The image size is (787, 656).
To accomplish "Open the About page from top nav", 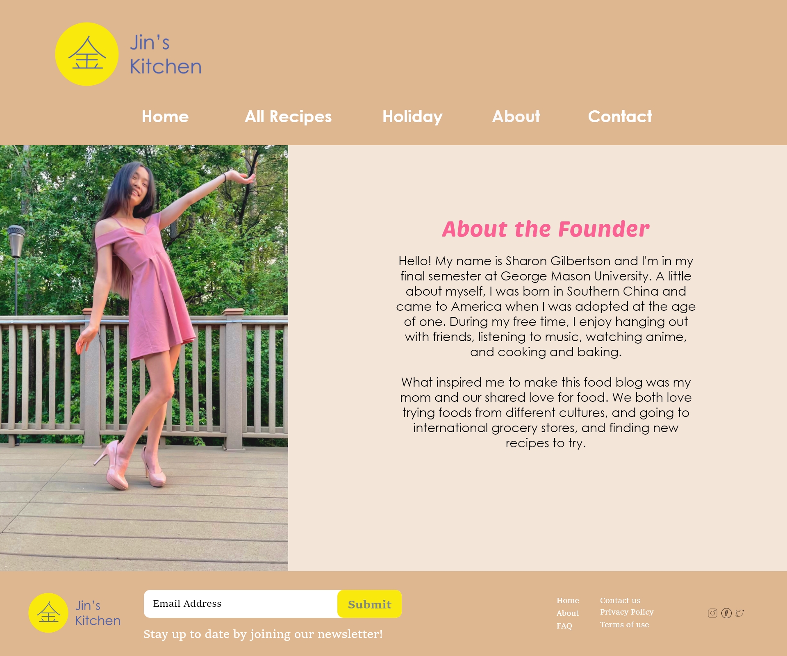I will pos(516,116).
